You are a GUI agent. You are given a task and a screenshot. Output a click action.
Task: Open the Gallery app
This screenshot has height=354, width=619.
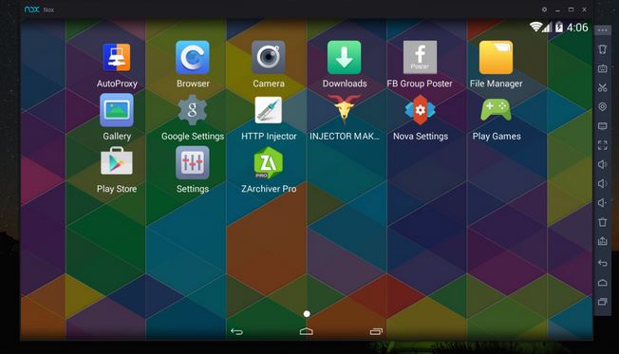point(117,110)
